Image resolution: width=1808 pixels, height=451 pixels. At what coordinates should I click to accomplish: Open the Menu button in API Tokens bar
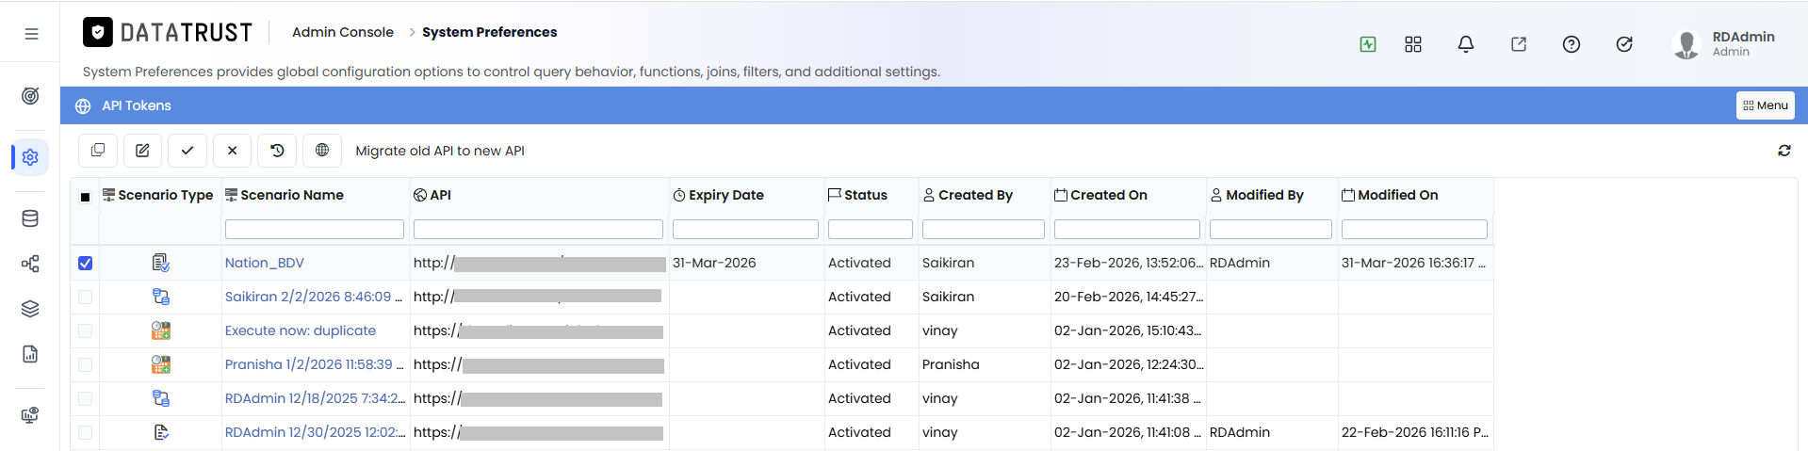point(1765,105)
